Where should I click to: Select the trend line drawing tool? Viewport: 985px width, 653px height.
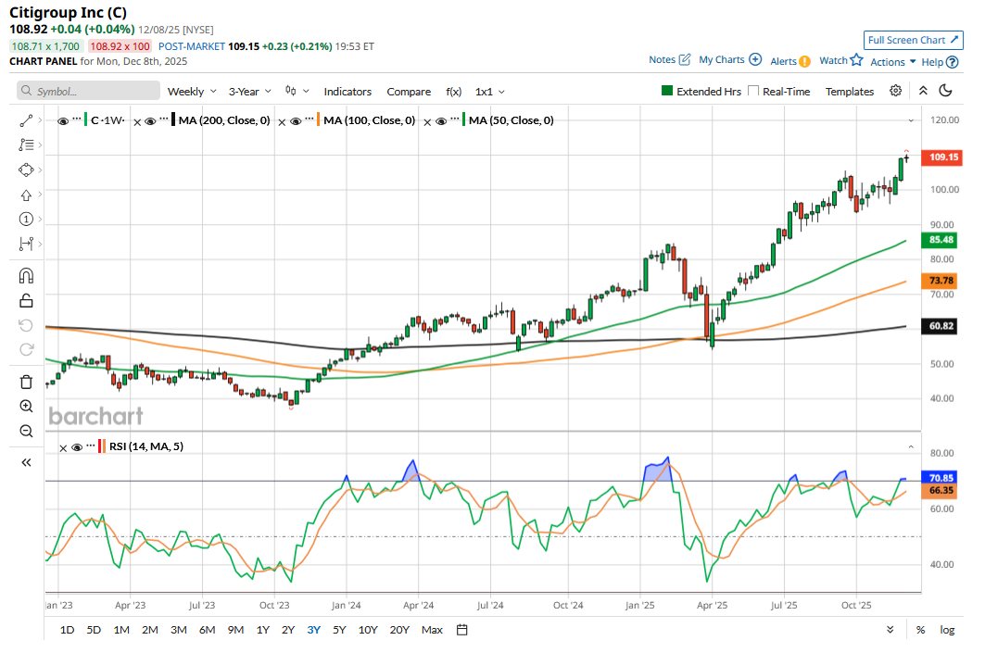pos(26,120)
